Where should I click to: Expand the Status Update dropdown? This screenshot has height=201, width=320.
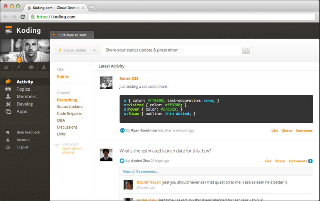pyautogui.click(x=77, y=50)
